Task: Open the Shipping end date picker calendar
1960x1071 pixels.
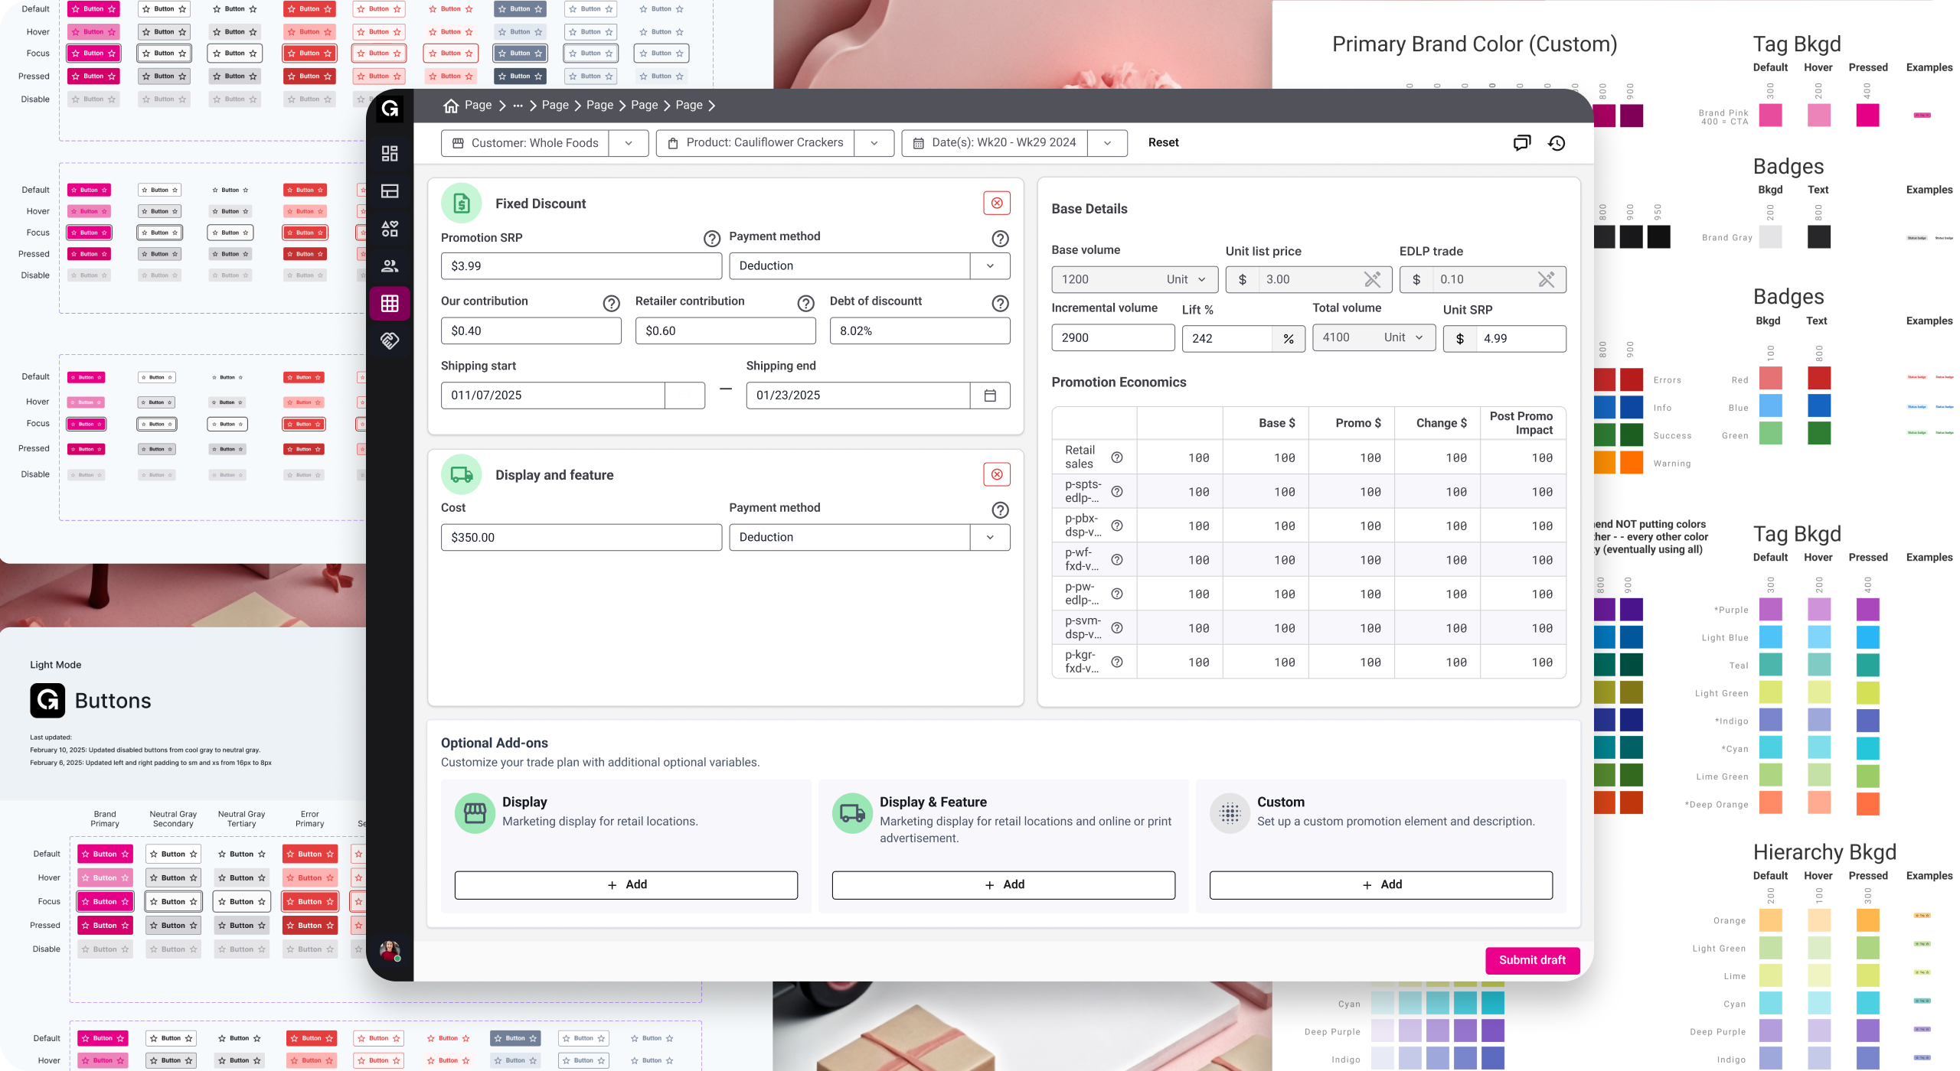Action: pyautogui.click(x=991, y=395)
